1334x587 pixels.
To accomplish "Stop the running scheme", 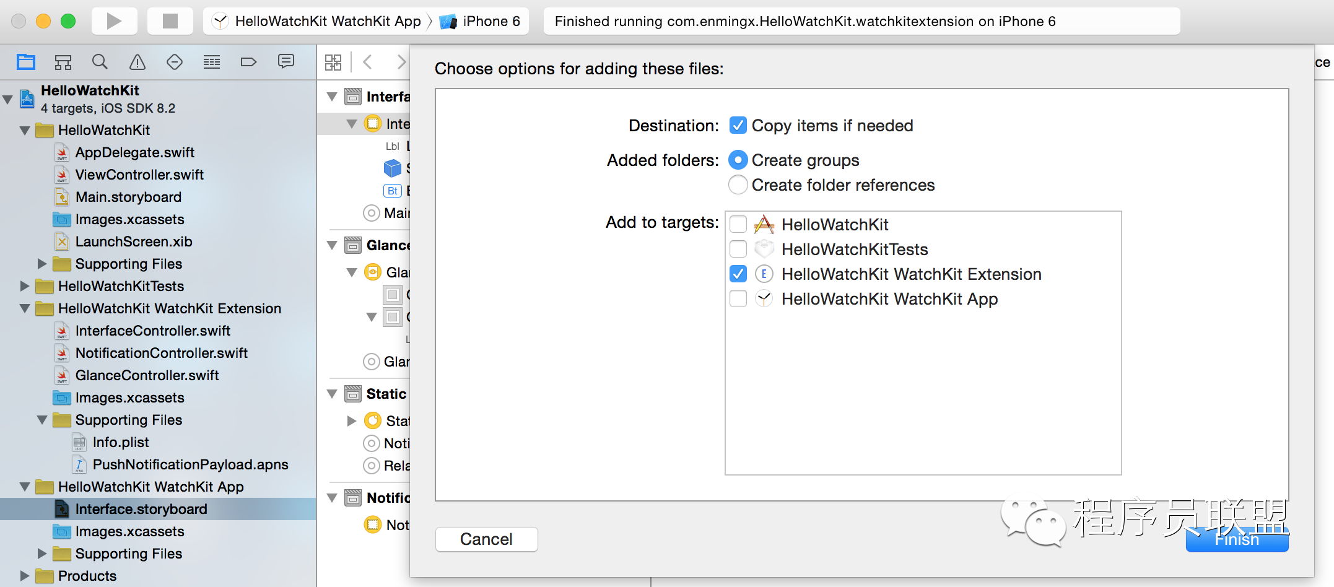I will [170, 21].
